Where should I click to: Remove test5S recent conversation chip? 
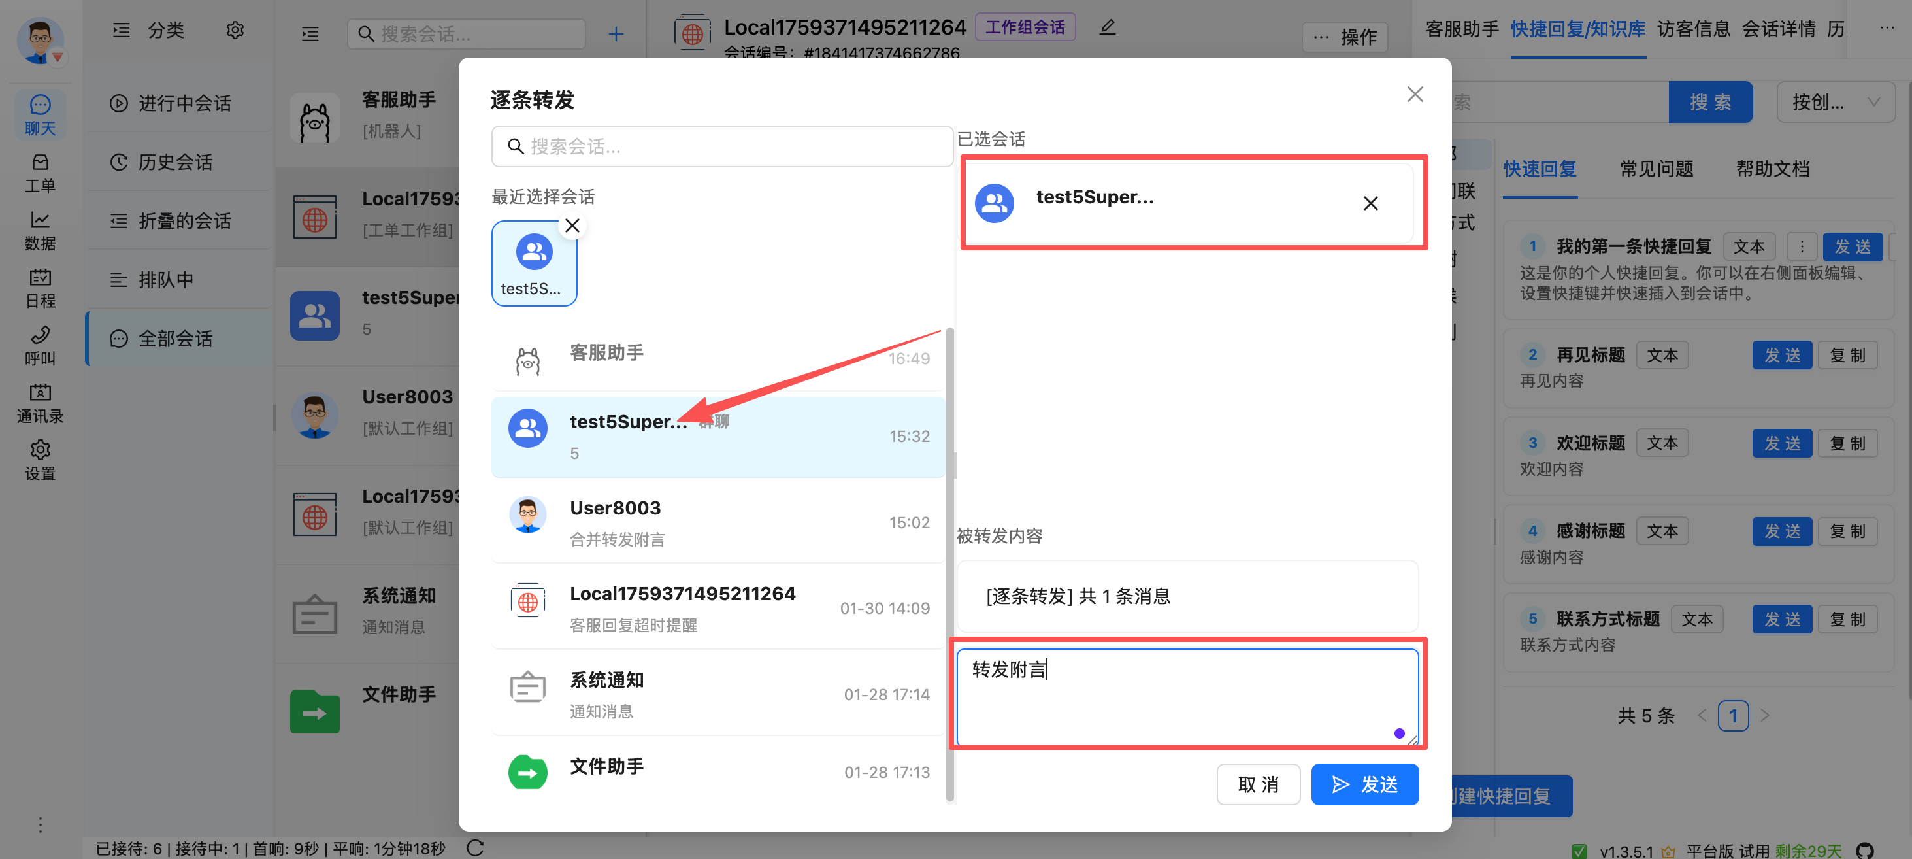click(572, 226)
